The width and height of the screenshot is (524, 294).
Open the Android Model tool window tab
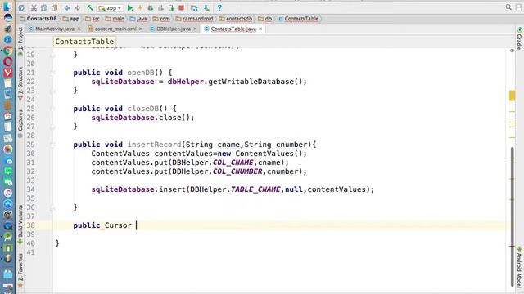[519, 266]
